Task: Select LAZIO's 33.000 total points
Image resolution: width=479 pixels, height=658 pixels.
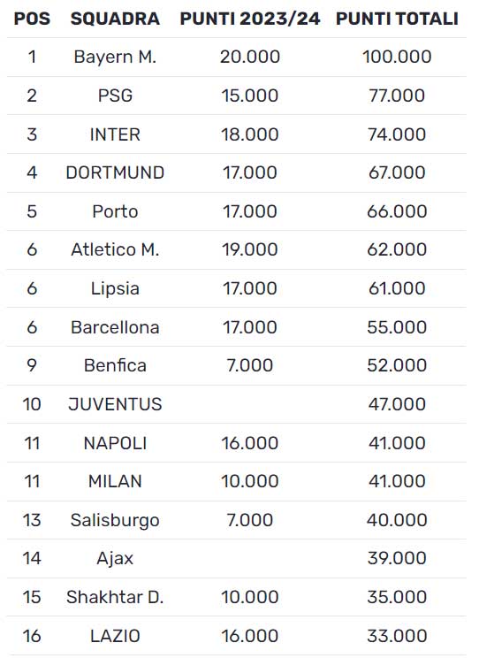Action: tap(397, 636)
